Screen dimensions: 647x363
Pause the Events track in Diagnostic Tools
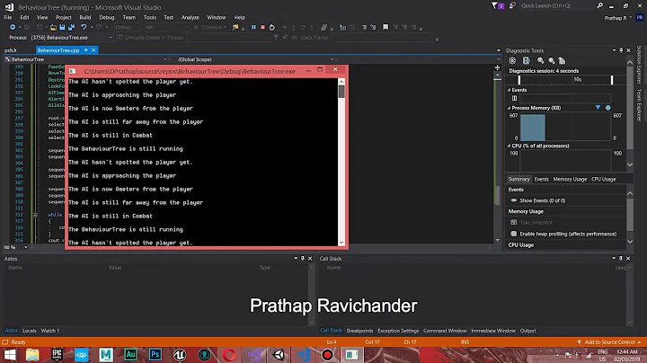pos(514,98)
